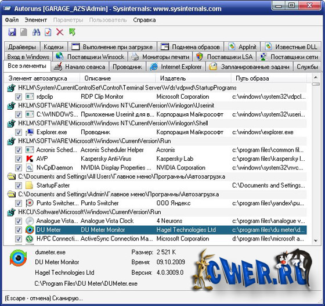Click registry icon beside HKCU Run key
The width and height of the screenshot is (325, 306).
pos(12,212)
